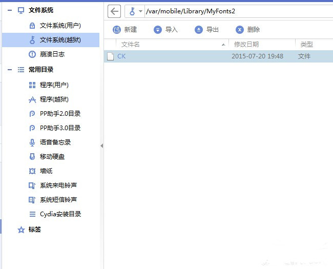Click the SMS tone icon for 系统短信铃声
333x269 pixels.
click(x=32, y=200)
